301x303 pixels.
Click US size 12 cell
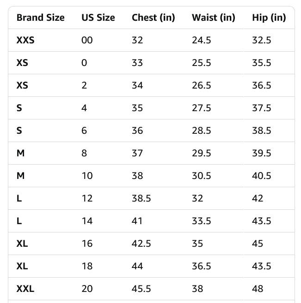tap(87, 198)
